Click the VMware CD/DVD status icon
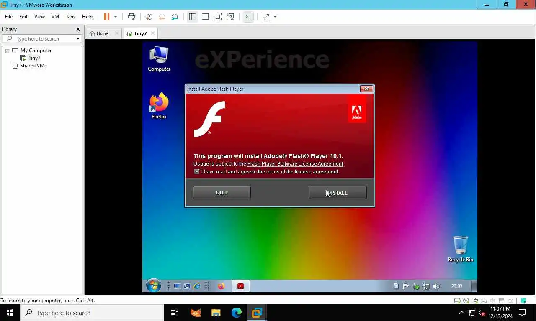 coord(466,301)
